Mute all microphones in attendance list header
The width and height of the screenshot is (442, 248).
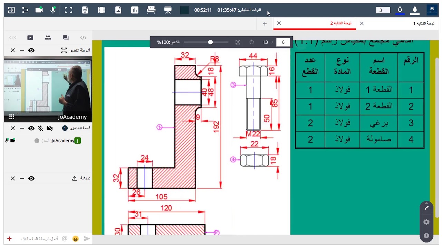(x=40, y=128)
